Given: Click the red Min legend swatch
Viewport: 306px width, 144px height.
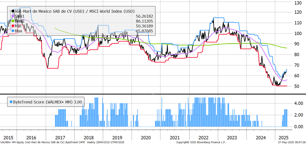Looking at the screenshot, I should pos(13,26).
